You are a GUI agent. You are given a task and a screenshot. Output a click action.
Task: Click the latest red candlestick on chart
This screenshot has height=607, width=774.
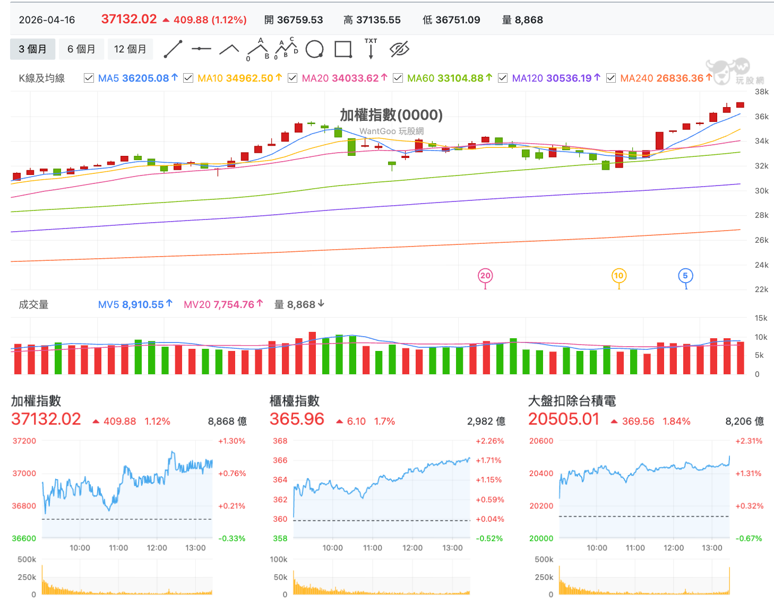[x=740, y=105]
